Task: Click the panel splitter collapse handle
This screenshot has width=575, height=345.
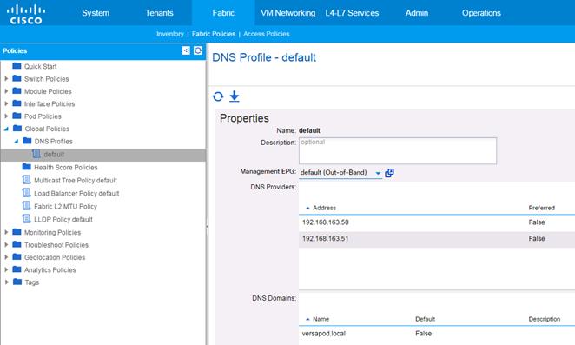Action: click(208, 227)
